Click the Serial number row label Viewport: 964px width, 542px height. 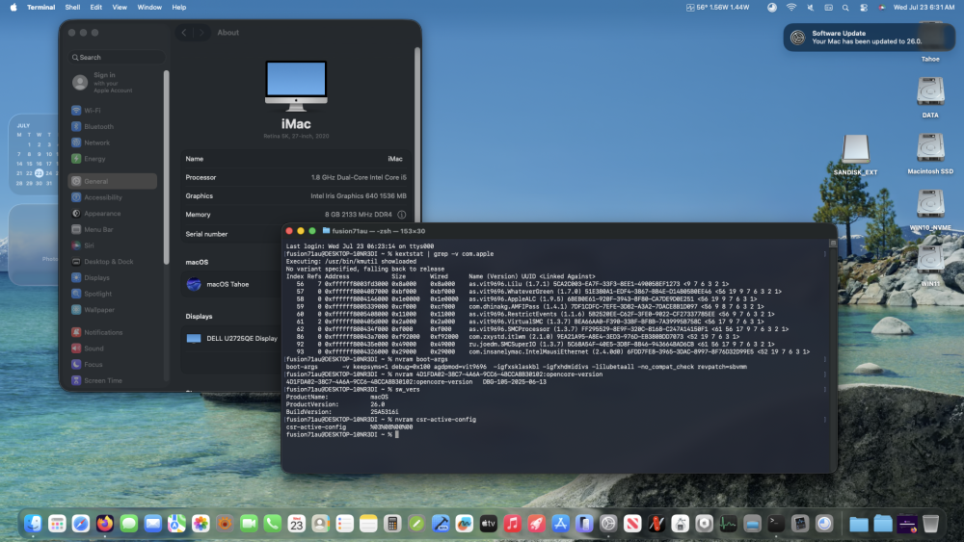206,234
